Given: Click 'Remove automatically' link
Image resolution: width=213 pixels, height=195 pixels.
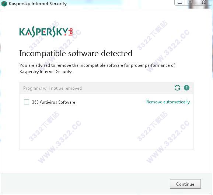Looking at the screenshot, I should point(168,102).
